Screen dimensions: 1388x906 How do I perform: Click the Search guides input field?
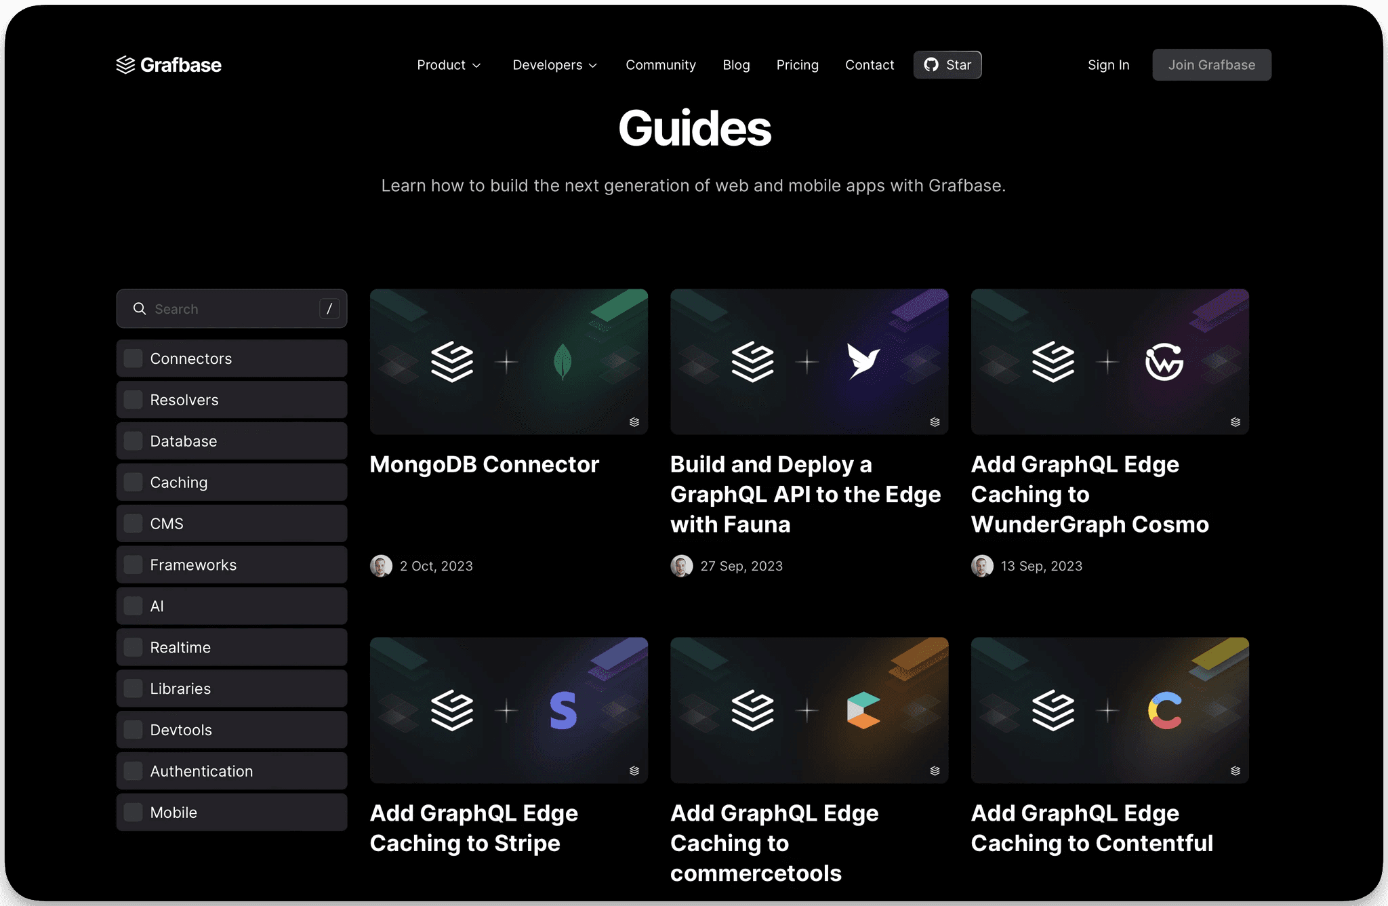click(232, 309)
